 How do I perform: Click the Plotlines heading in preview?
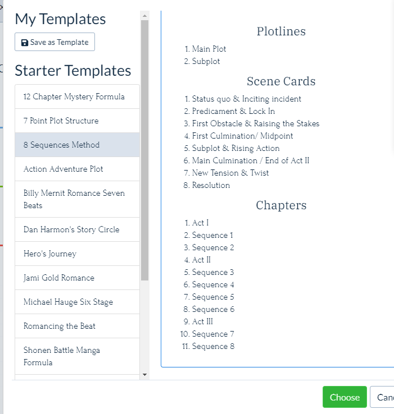coord(281,31)
